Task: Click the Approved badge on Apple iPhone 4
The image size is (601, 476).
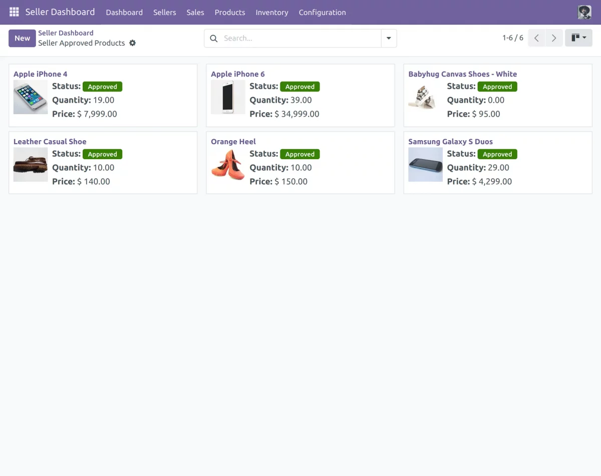Action: [102, 86]
